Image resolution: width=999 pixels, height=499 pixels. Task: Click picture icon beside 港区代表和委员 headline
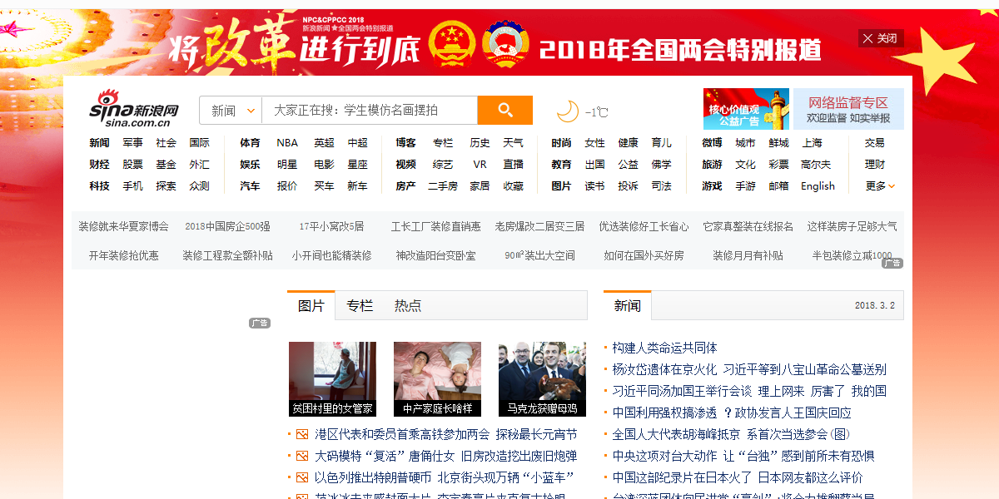tap(301, 434)
